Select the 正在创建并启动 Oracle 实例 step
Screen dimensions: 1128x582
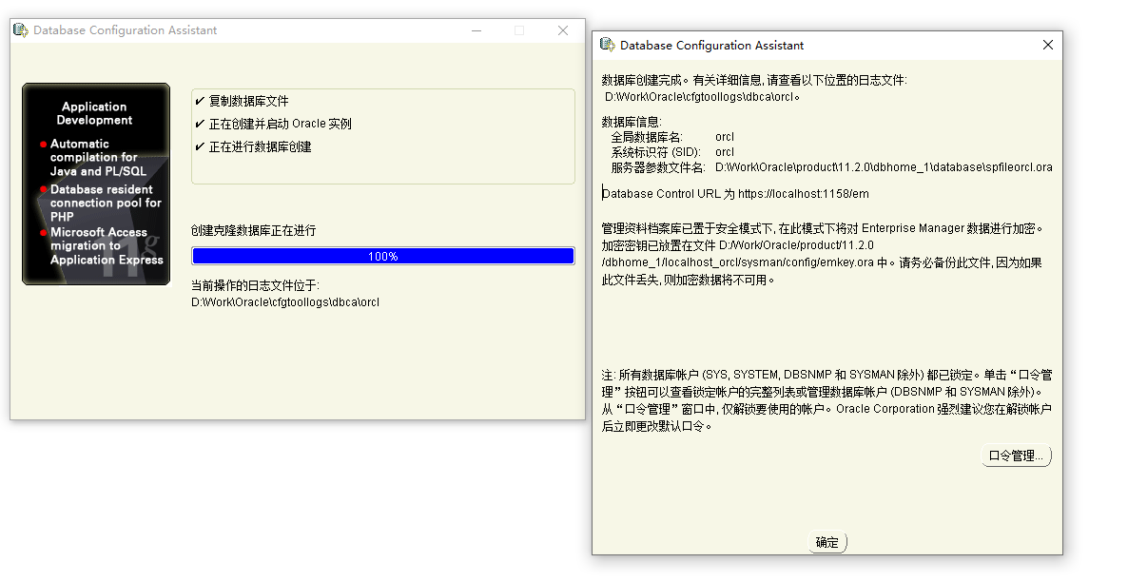pos(273,124)
